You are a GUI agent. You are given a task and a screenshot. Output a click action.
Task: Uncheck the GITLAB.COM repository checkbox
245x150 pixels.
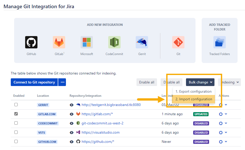[x=16, y=114]
